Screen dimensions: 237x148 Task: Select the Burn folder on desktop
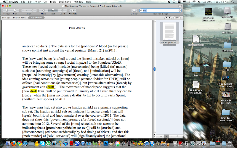(196, 71)
